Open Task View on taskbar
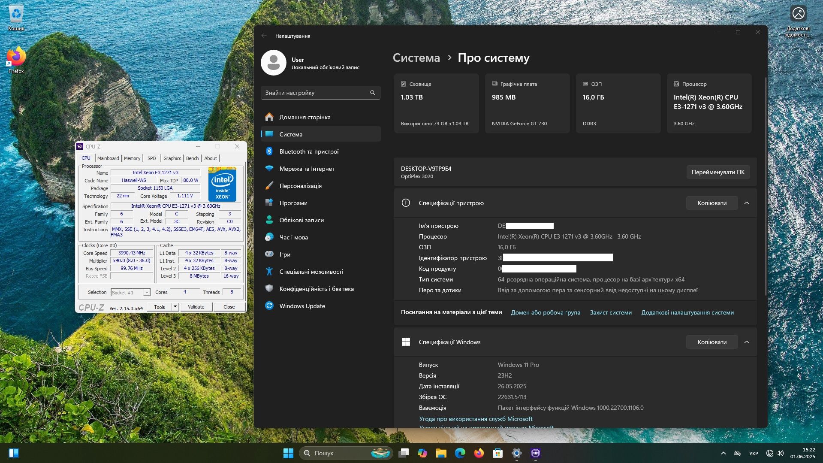 pyautogui.click(x=404, y=453)
